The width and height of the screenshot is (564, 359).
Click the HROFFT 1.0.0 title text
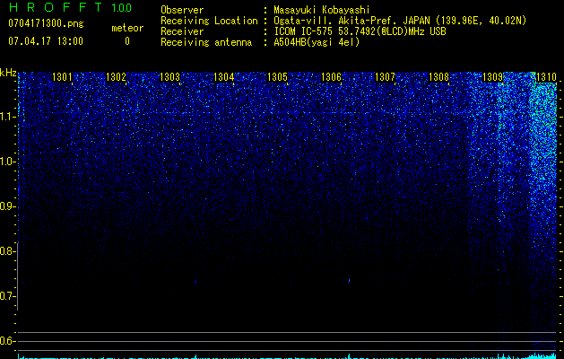pos(70,7)
